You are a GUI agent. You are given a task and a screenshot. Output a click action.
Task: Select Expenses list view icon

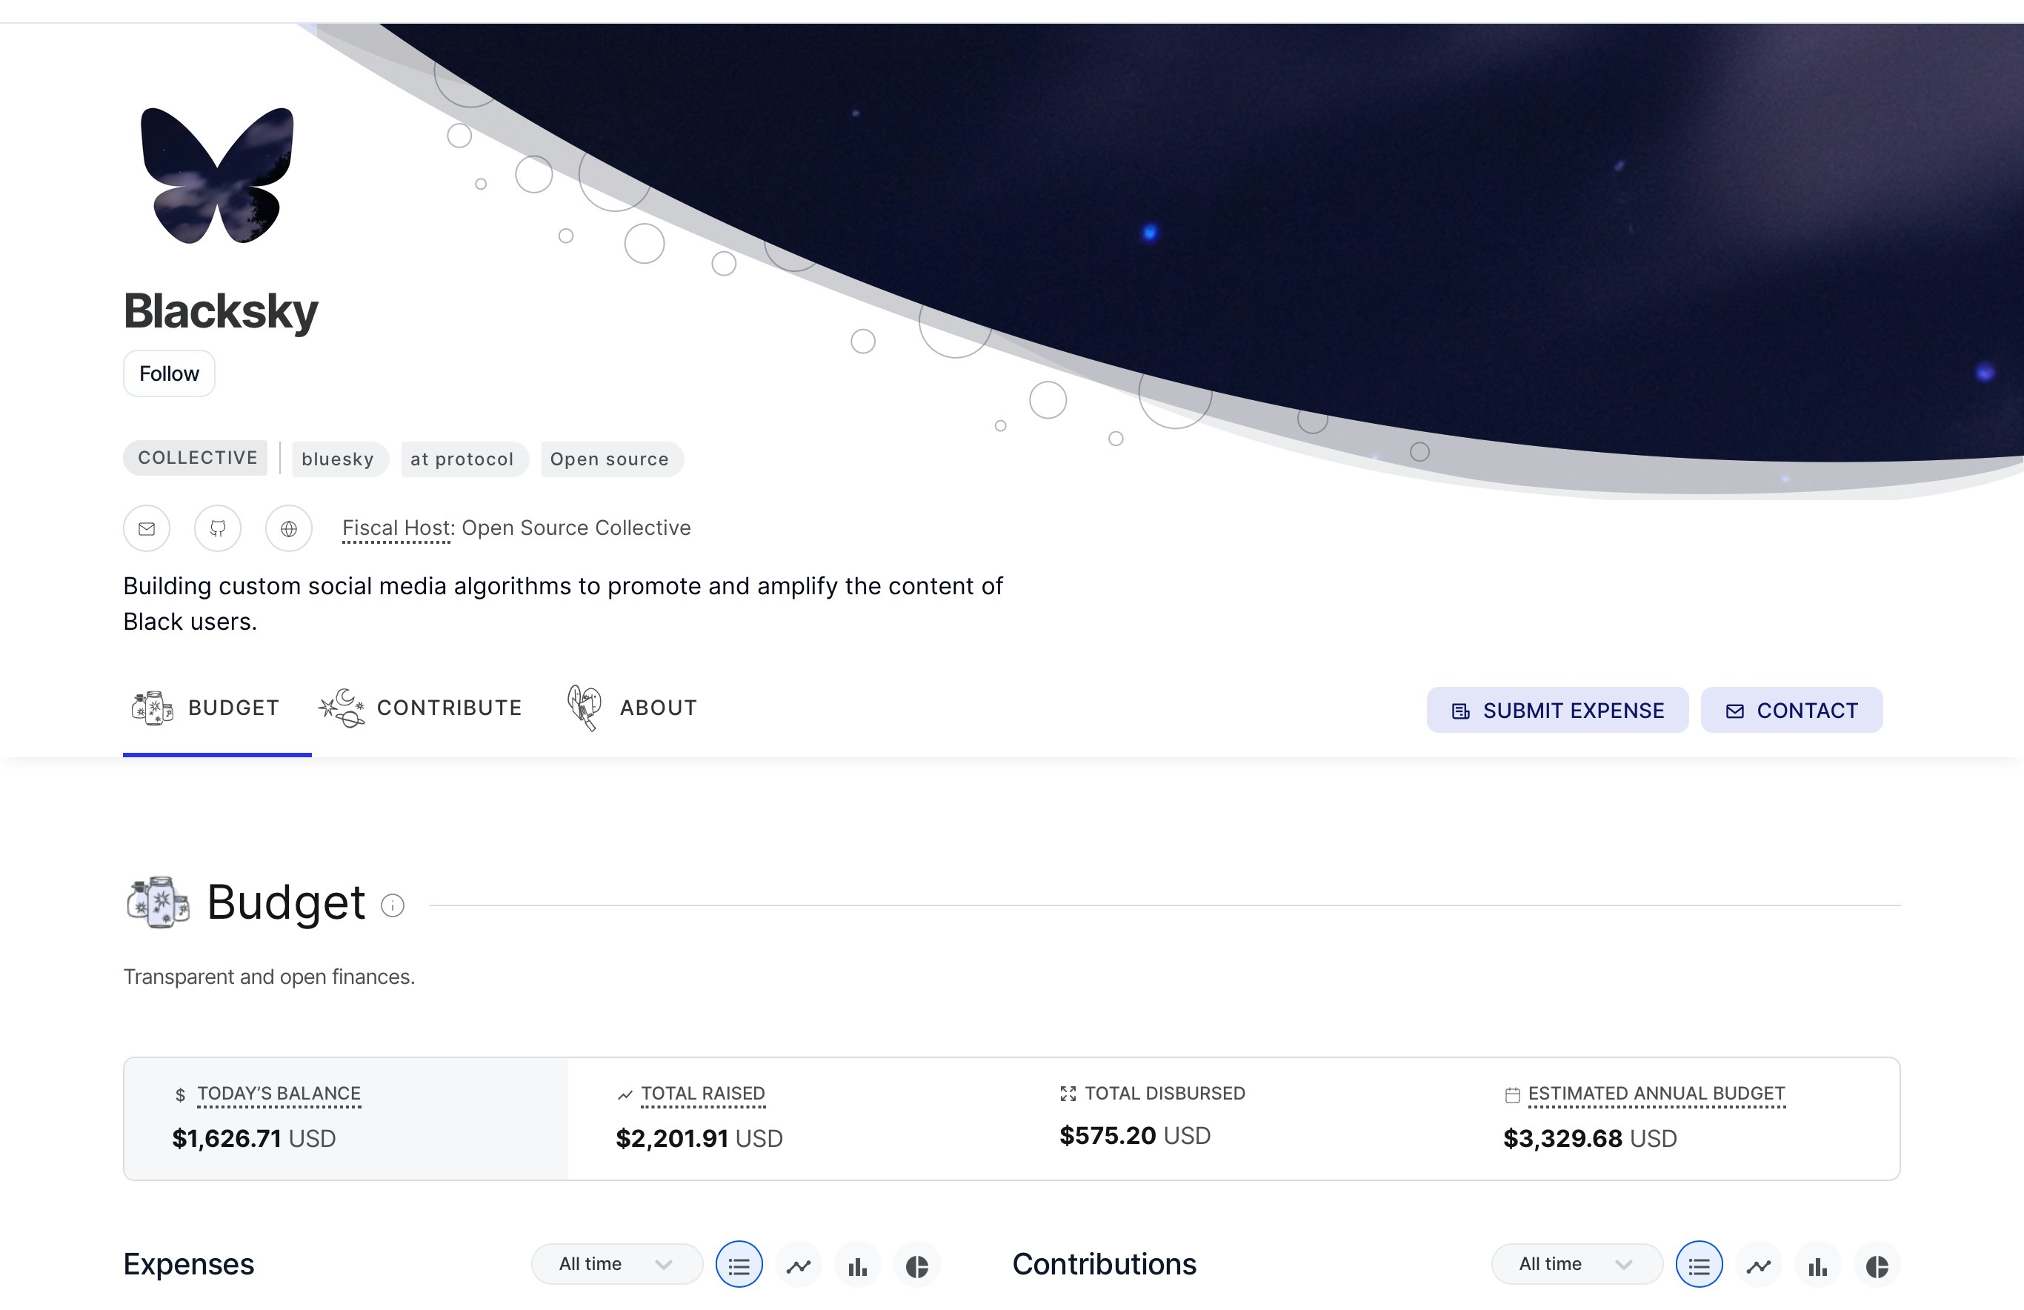tap(739, 1266)
